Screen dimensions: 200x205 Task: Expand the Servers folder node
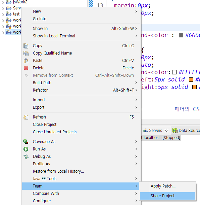(3, 8)
